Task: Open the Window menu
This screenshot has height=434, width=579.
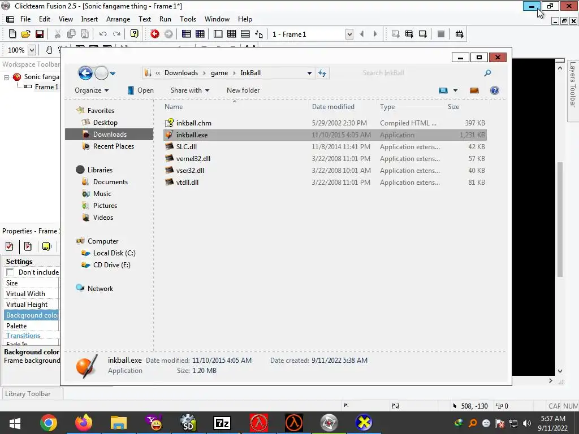Action: pos(217,19)
